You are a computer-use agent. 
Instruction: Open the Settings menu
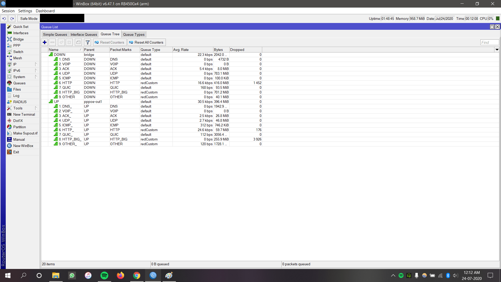25,11
